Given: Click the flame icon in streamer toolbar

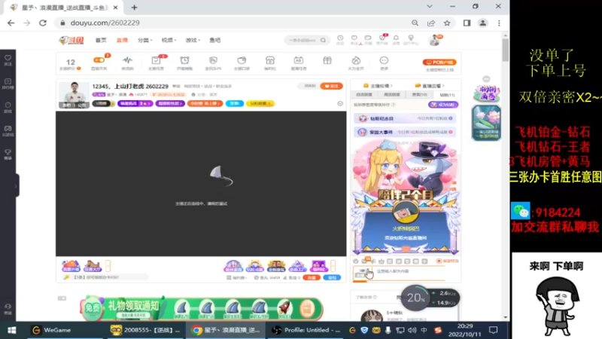Looking at the screenshot, I should (356, 60).
